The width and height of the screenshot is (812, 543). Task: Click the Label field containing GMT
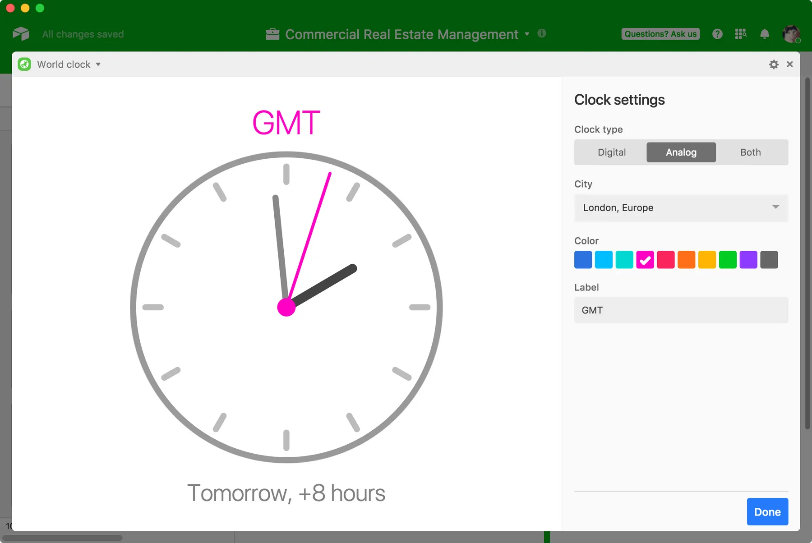pyautogui.click(x=681, y=310)
